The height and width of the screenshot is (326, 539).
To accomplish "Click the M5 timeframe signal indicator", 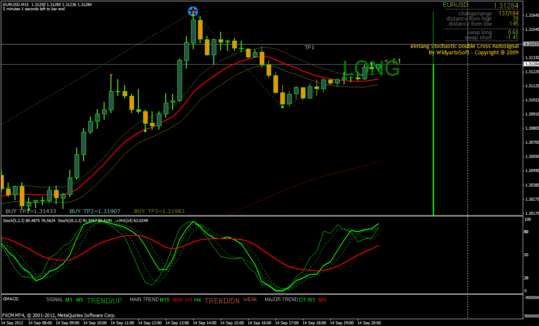I will (80, 299).
